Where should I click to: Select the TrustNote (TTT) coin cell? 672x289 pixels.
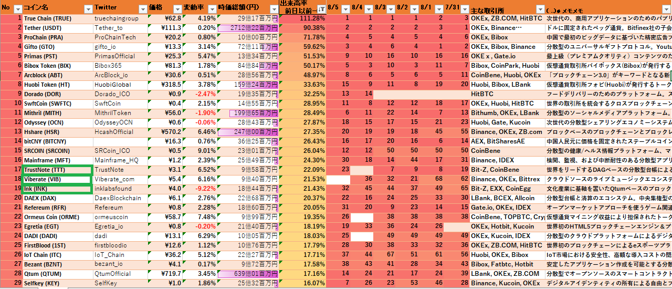click(58, 170)
